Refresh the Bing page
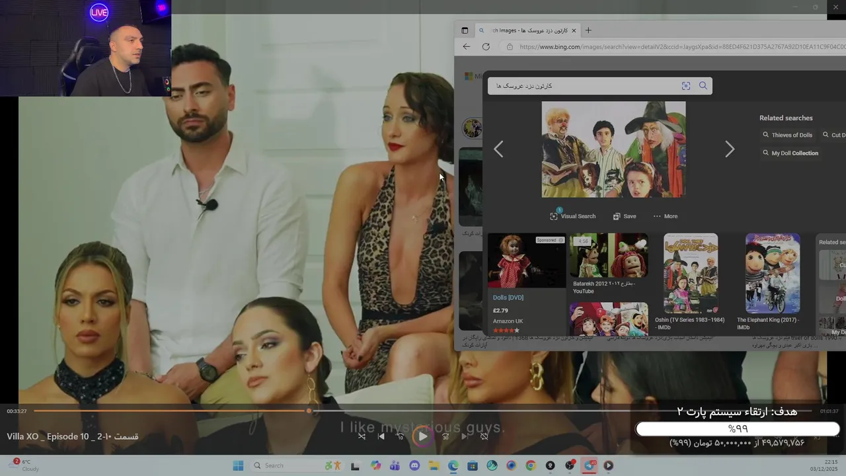The image size is (846, 476). [486, 47]
